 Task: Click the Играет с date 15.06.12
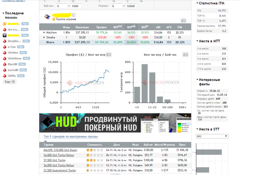(214, 91)
